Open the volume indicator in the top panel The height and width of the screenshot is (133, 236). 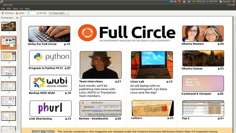189,1
